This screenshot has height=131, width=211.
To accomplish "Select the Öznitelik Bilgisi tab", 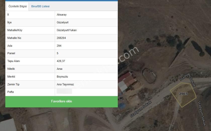I will click(18, 6).
